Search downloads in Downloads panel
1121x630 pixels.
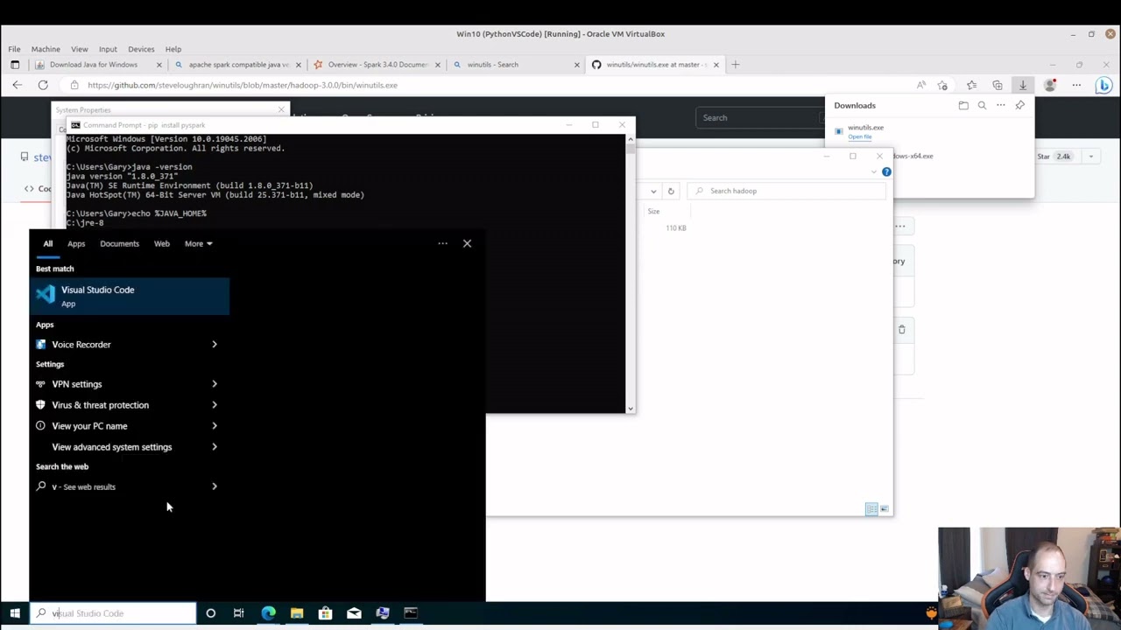[x=982, y=105]
